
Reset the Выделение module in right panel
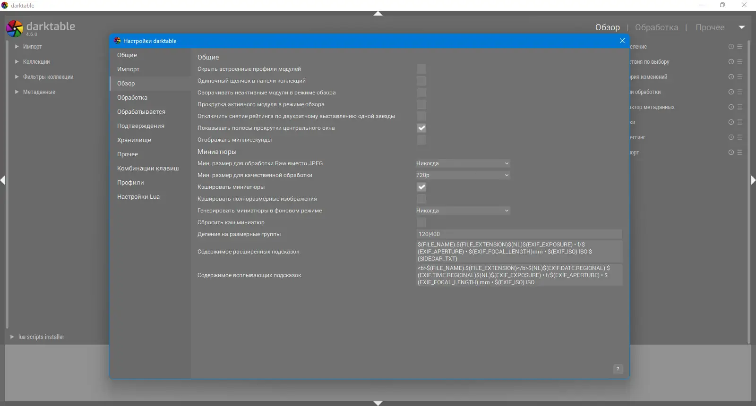(x=731, y=47)
